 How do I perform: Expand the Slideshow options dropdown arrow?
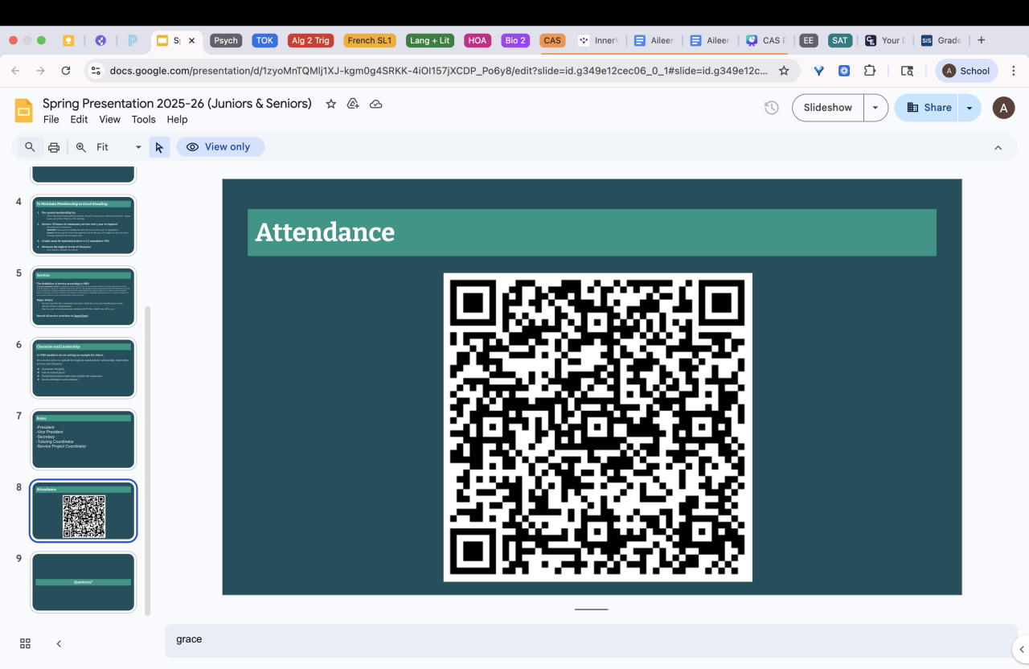(x=876, y=108)
